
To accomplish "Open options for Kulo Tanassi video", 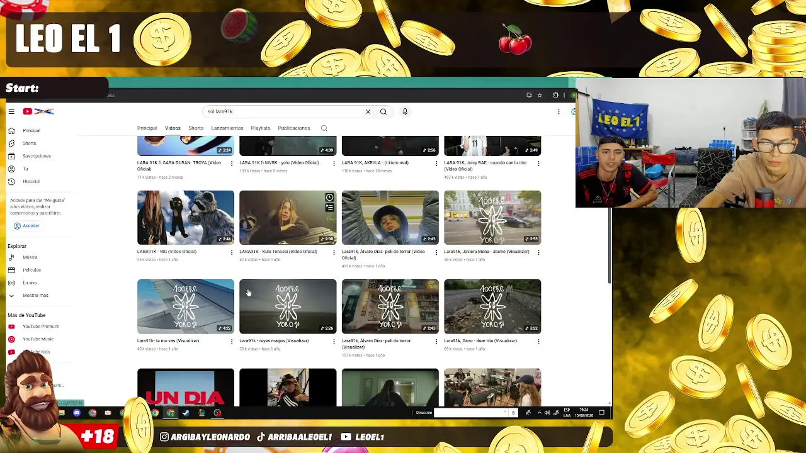I will [x=334, y=252].
